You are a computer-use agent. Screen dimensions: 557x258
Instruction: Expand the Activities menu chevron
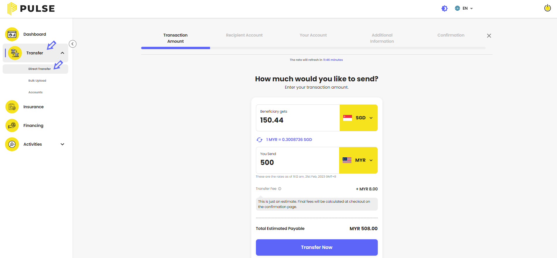[62, 144]
